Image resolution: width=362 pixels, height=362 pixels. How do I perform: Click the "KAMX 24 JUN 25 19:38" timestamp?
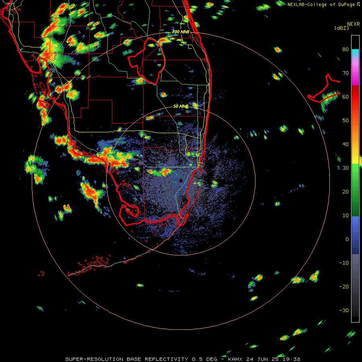264,359
